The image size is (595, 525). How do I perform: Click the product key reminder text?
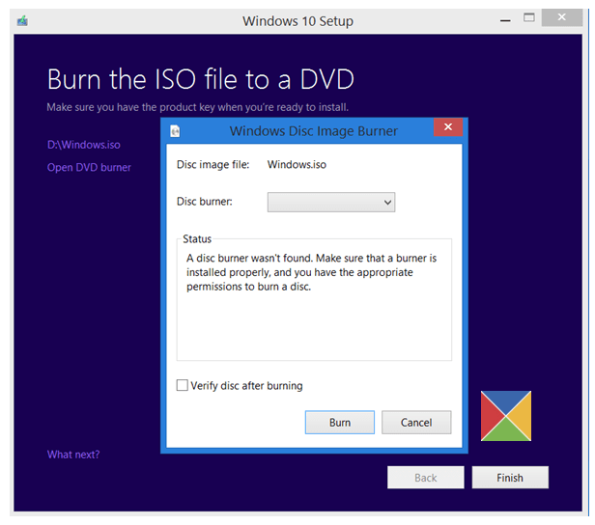tap(197, 107)
